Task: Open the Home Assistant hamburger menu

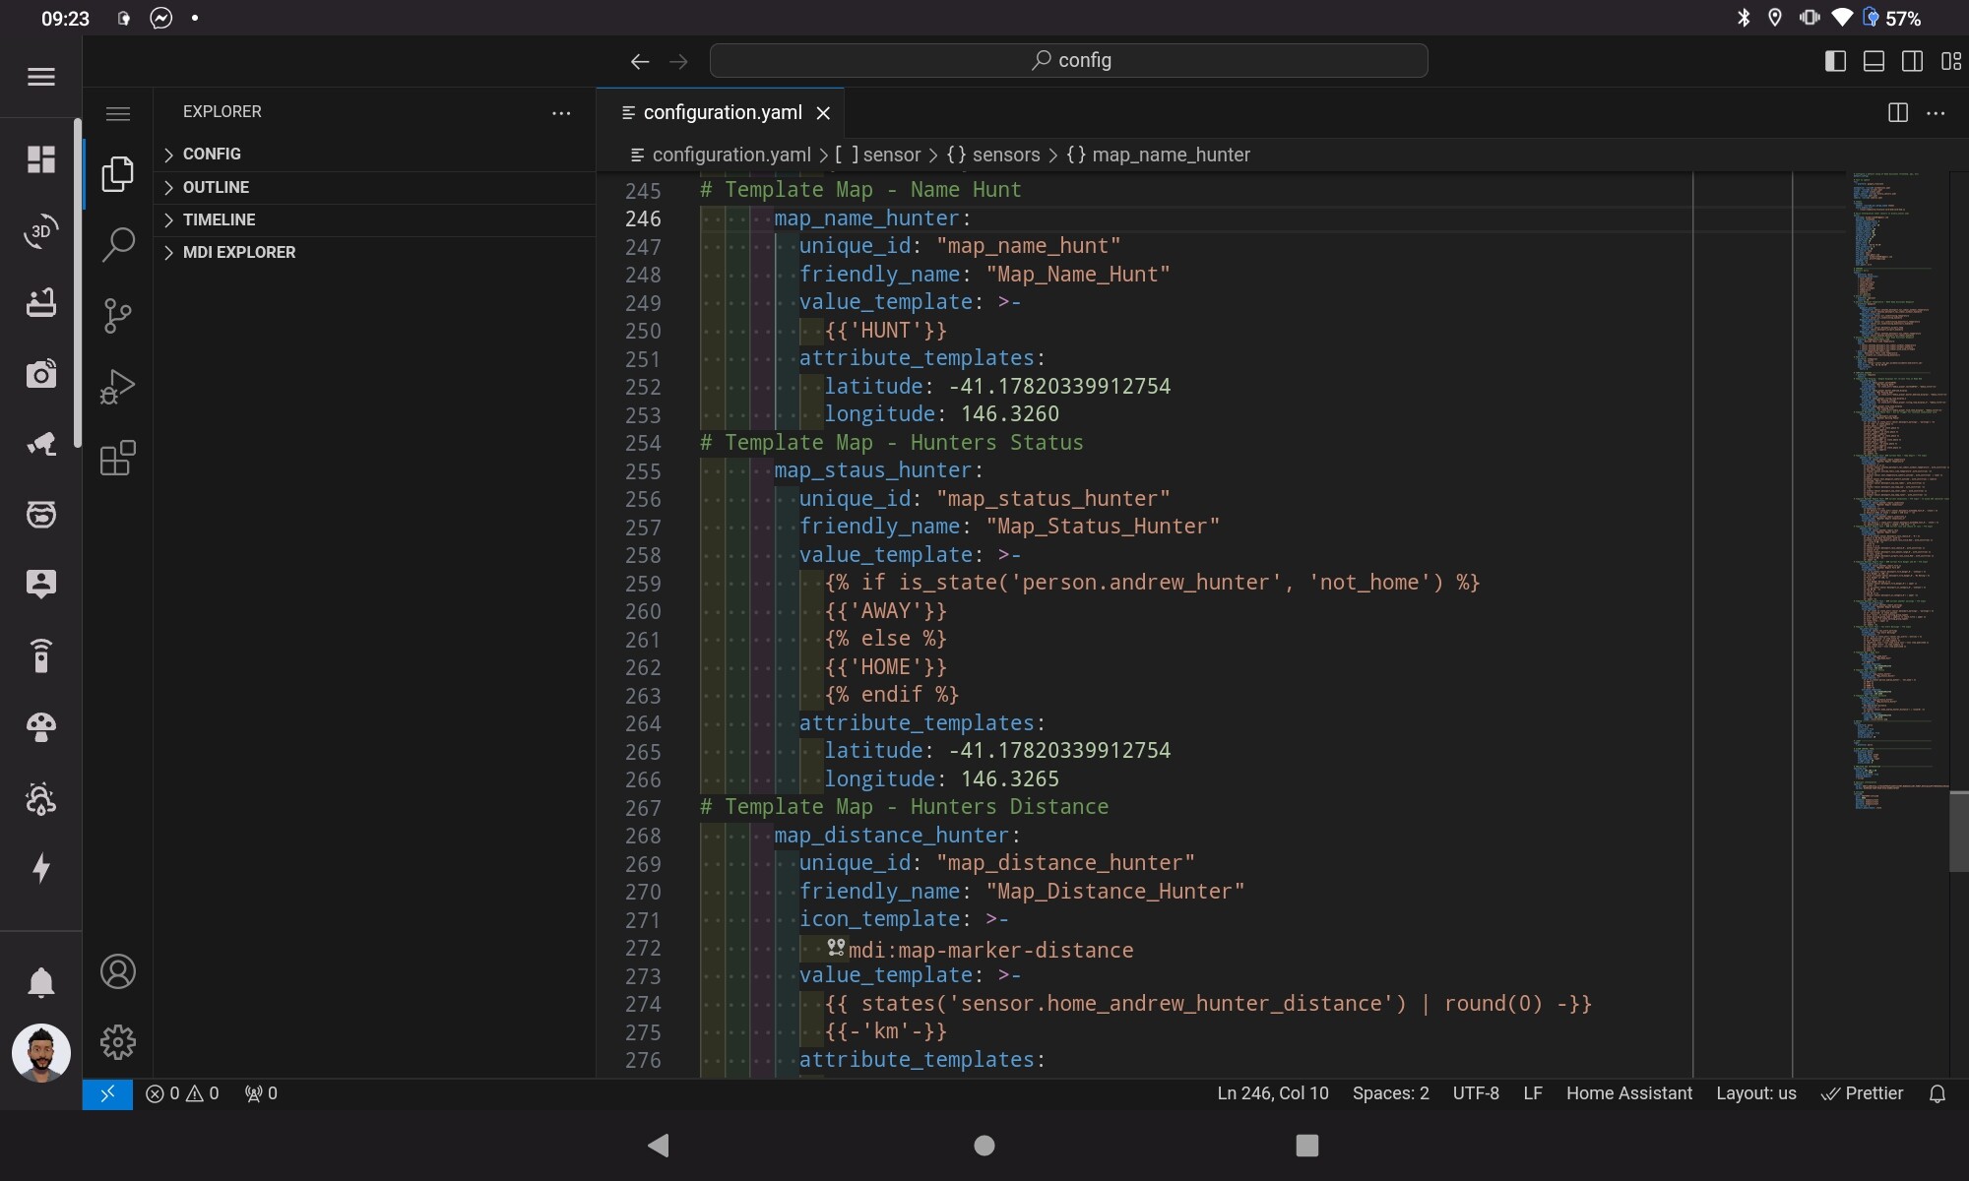Action: point(40,77)
